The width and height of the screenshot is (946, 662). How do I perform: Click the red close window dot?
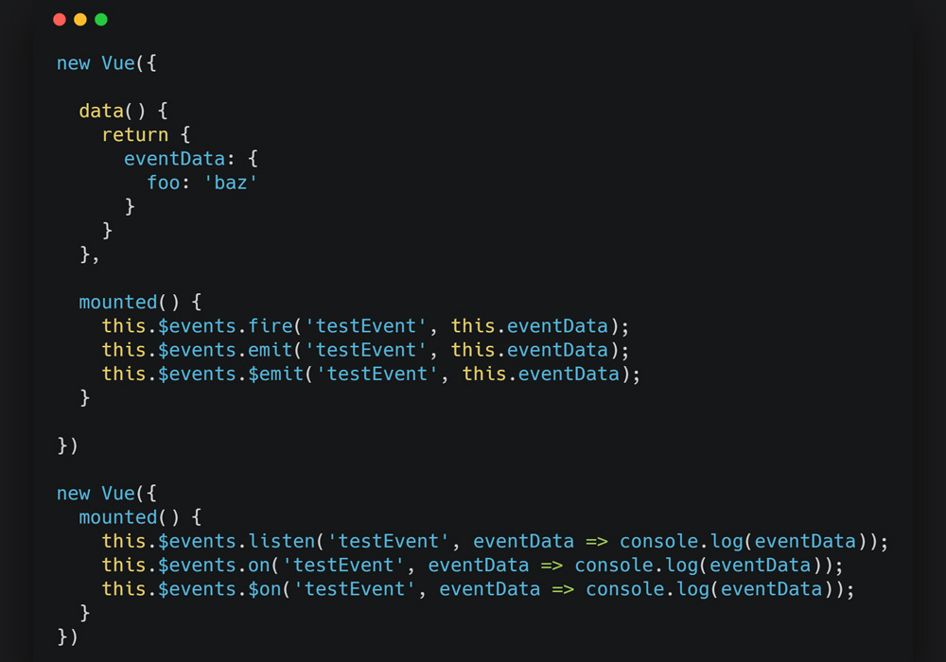59,20
